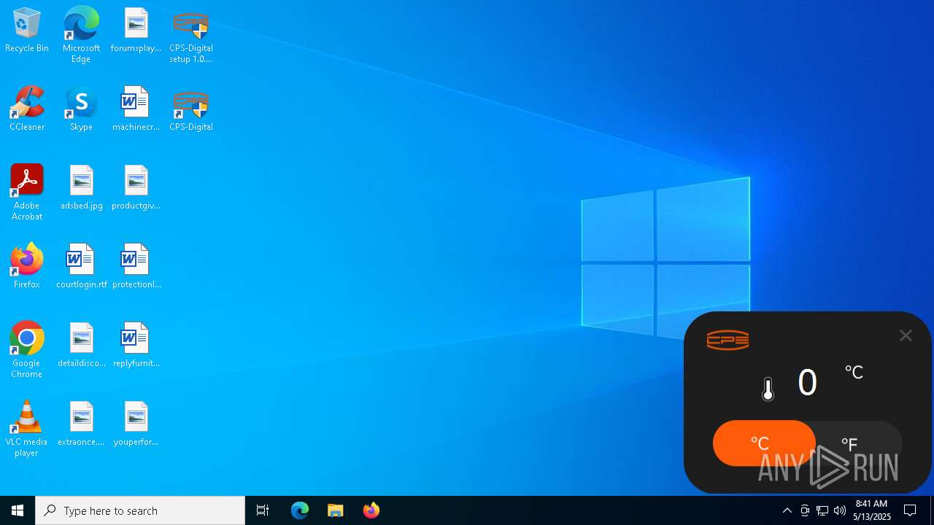Image resolution: width=934 pixels, height=525 pixels.
Task: Click the thermometer icon in CPS widget
Action: [768, 389]
